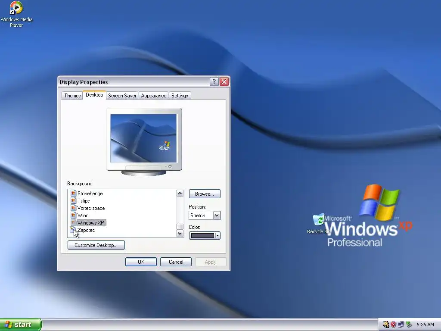Open the Position dropdown showing Stretch
Viewport: 441px width, 331px height.
(x=205, y=215)
